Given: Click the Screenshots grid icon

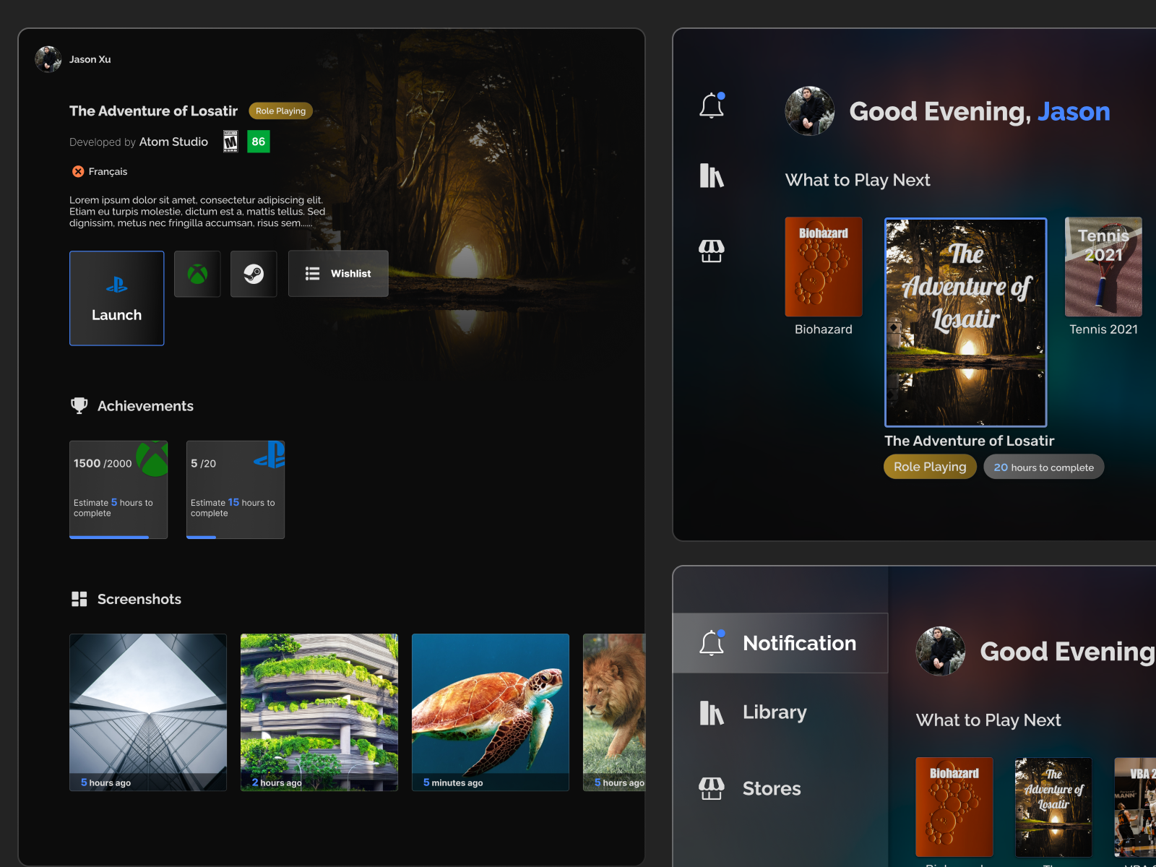Looking at the screenshot, I should pos(79,598).
